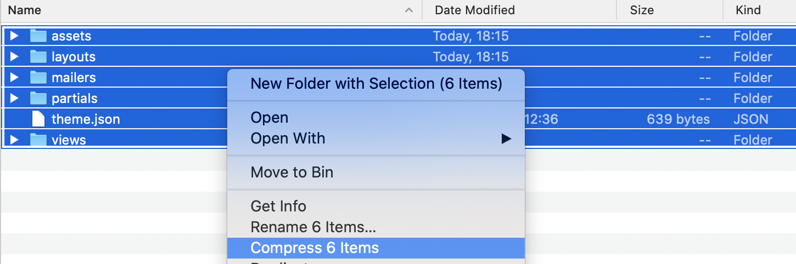Expand the assets folder disclosure triangle
The height and width of the screenshot is (264, 796).
(15, 36)
